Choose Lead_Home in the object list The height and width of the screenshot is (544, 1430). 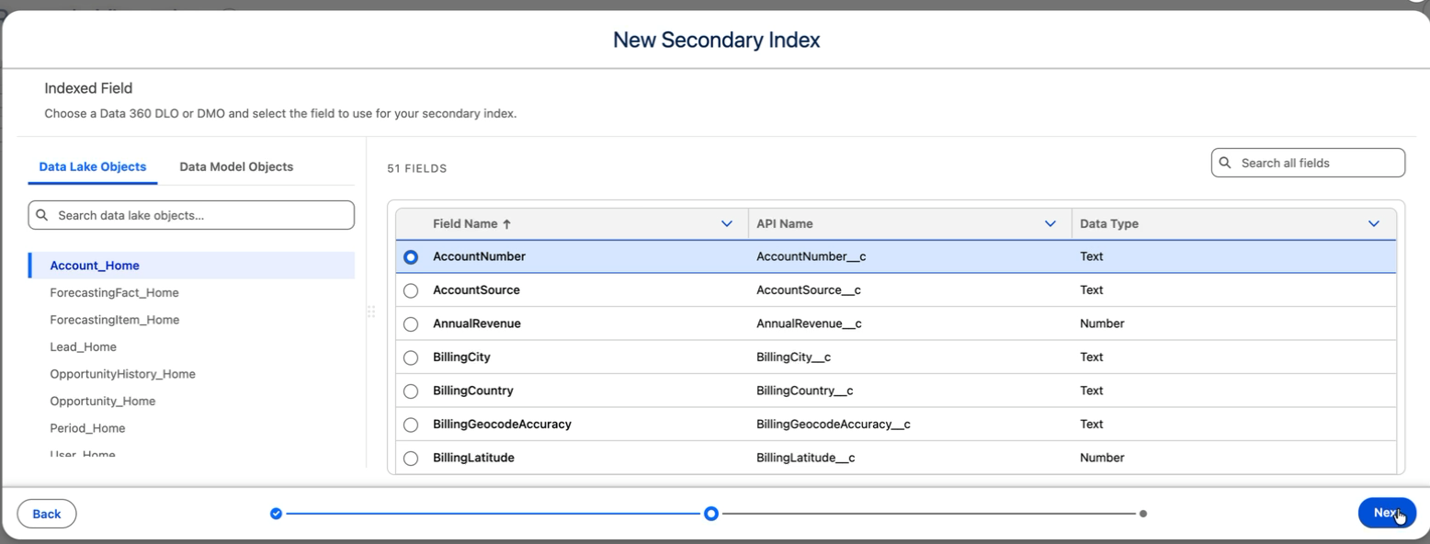click(x=83, y=346)
